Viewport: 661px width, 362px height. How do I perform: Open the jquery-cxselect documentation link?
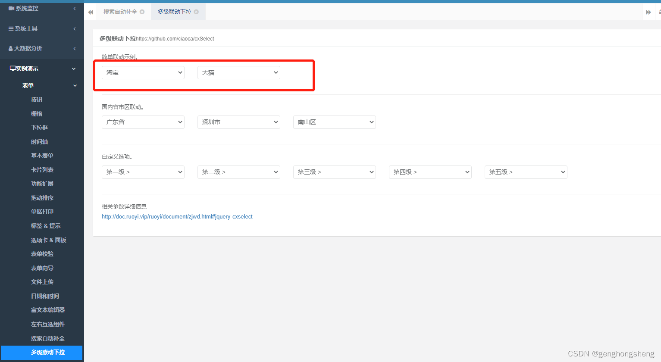(x=177, y=216)
